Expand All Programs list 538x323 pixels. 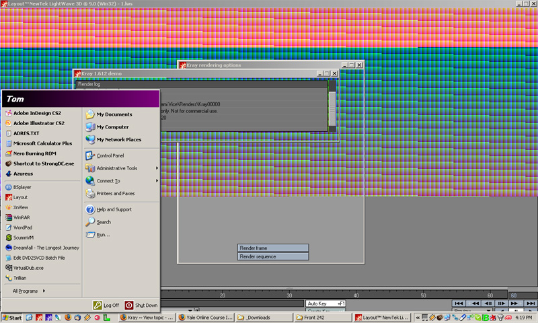pyautogui.click(x=29, y=291)
